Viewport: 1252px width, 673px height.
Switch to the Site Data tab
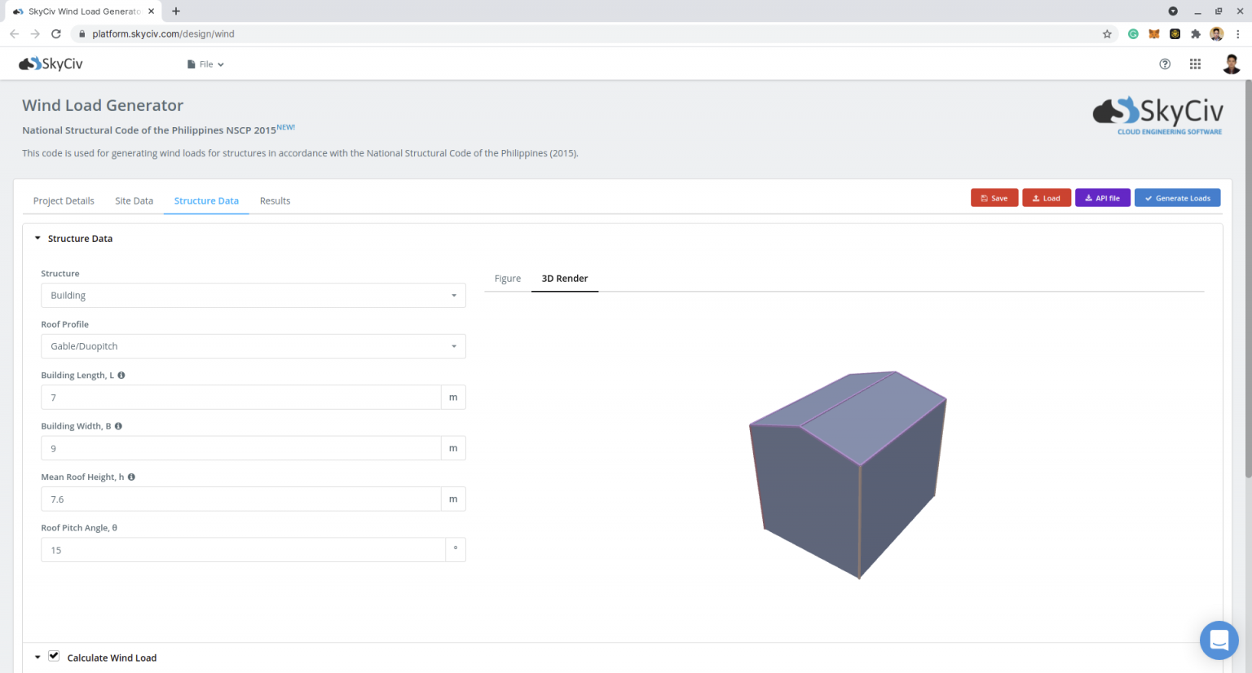point(134,201)
